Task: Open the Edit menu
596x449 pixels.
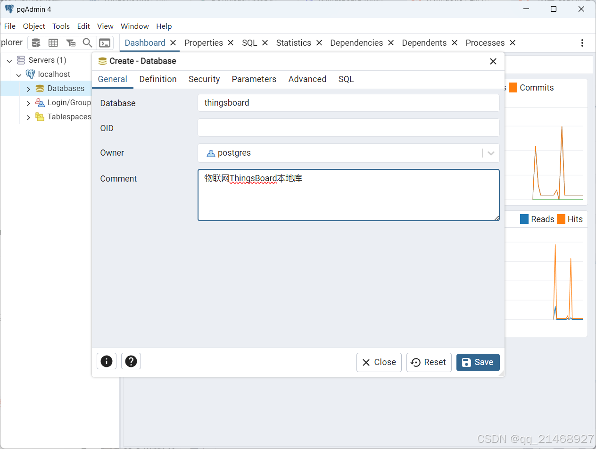Action: click(x=83, y=26)
